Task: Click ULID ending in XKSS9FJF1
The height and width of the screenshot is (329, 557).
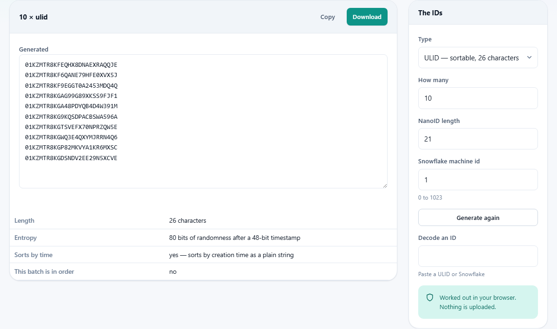Action: click(x=71, y=96)
